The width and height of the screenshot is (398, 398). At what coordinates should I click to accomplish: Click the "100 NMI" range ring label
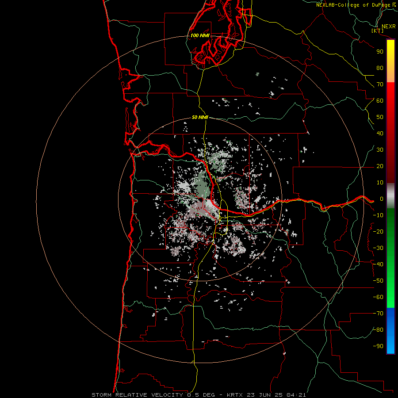pos(200,35)
